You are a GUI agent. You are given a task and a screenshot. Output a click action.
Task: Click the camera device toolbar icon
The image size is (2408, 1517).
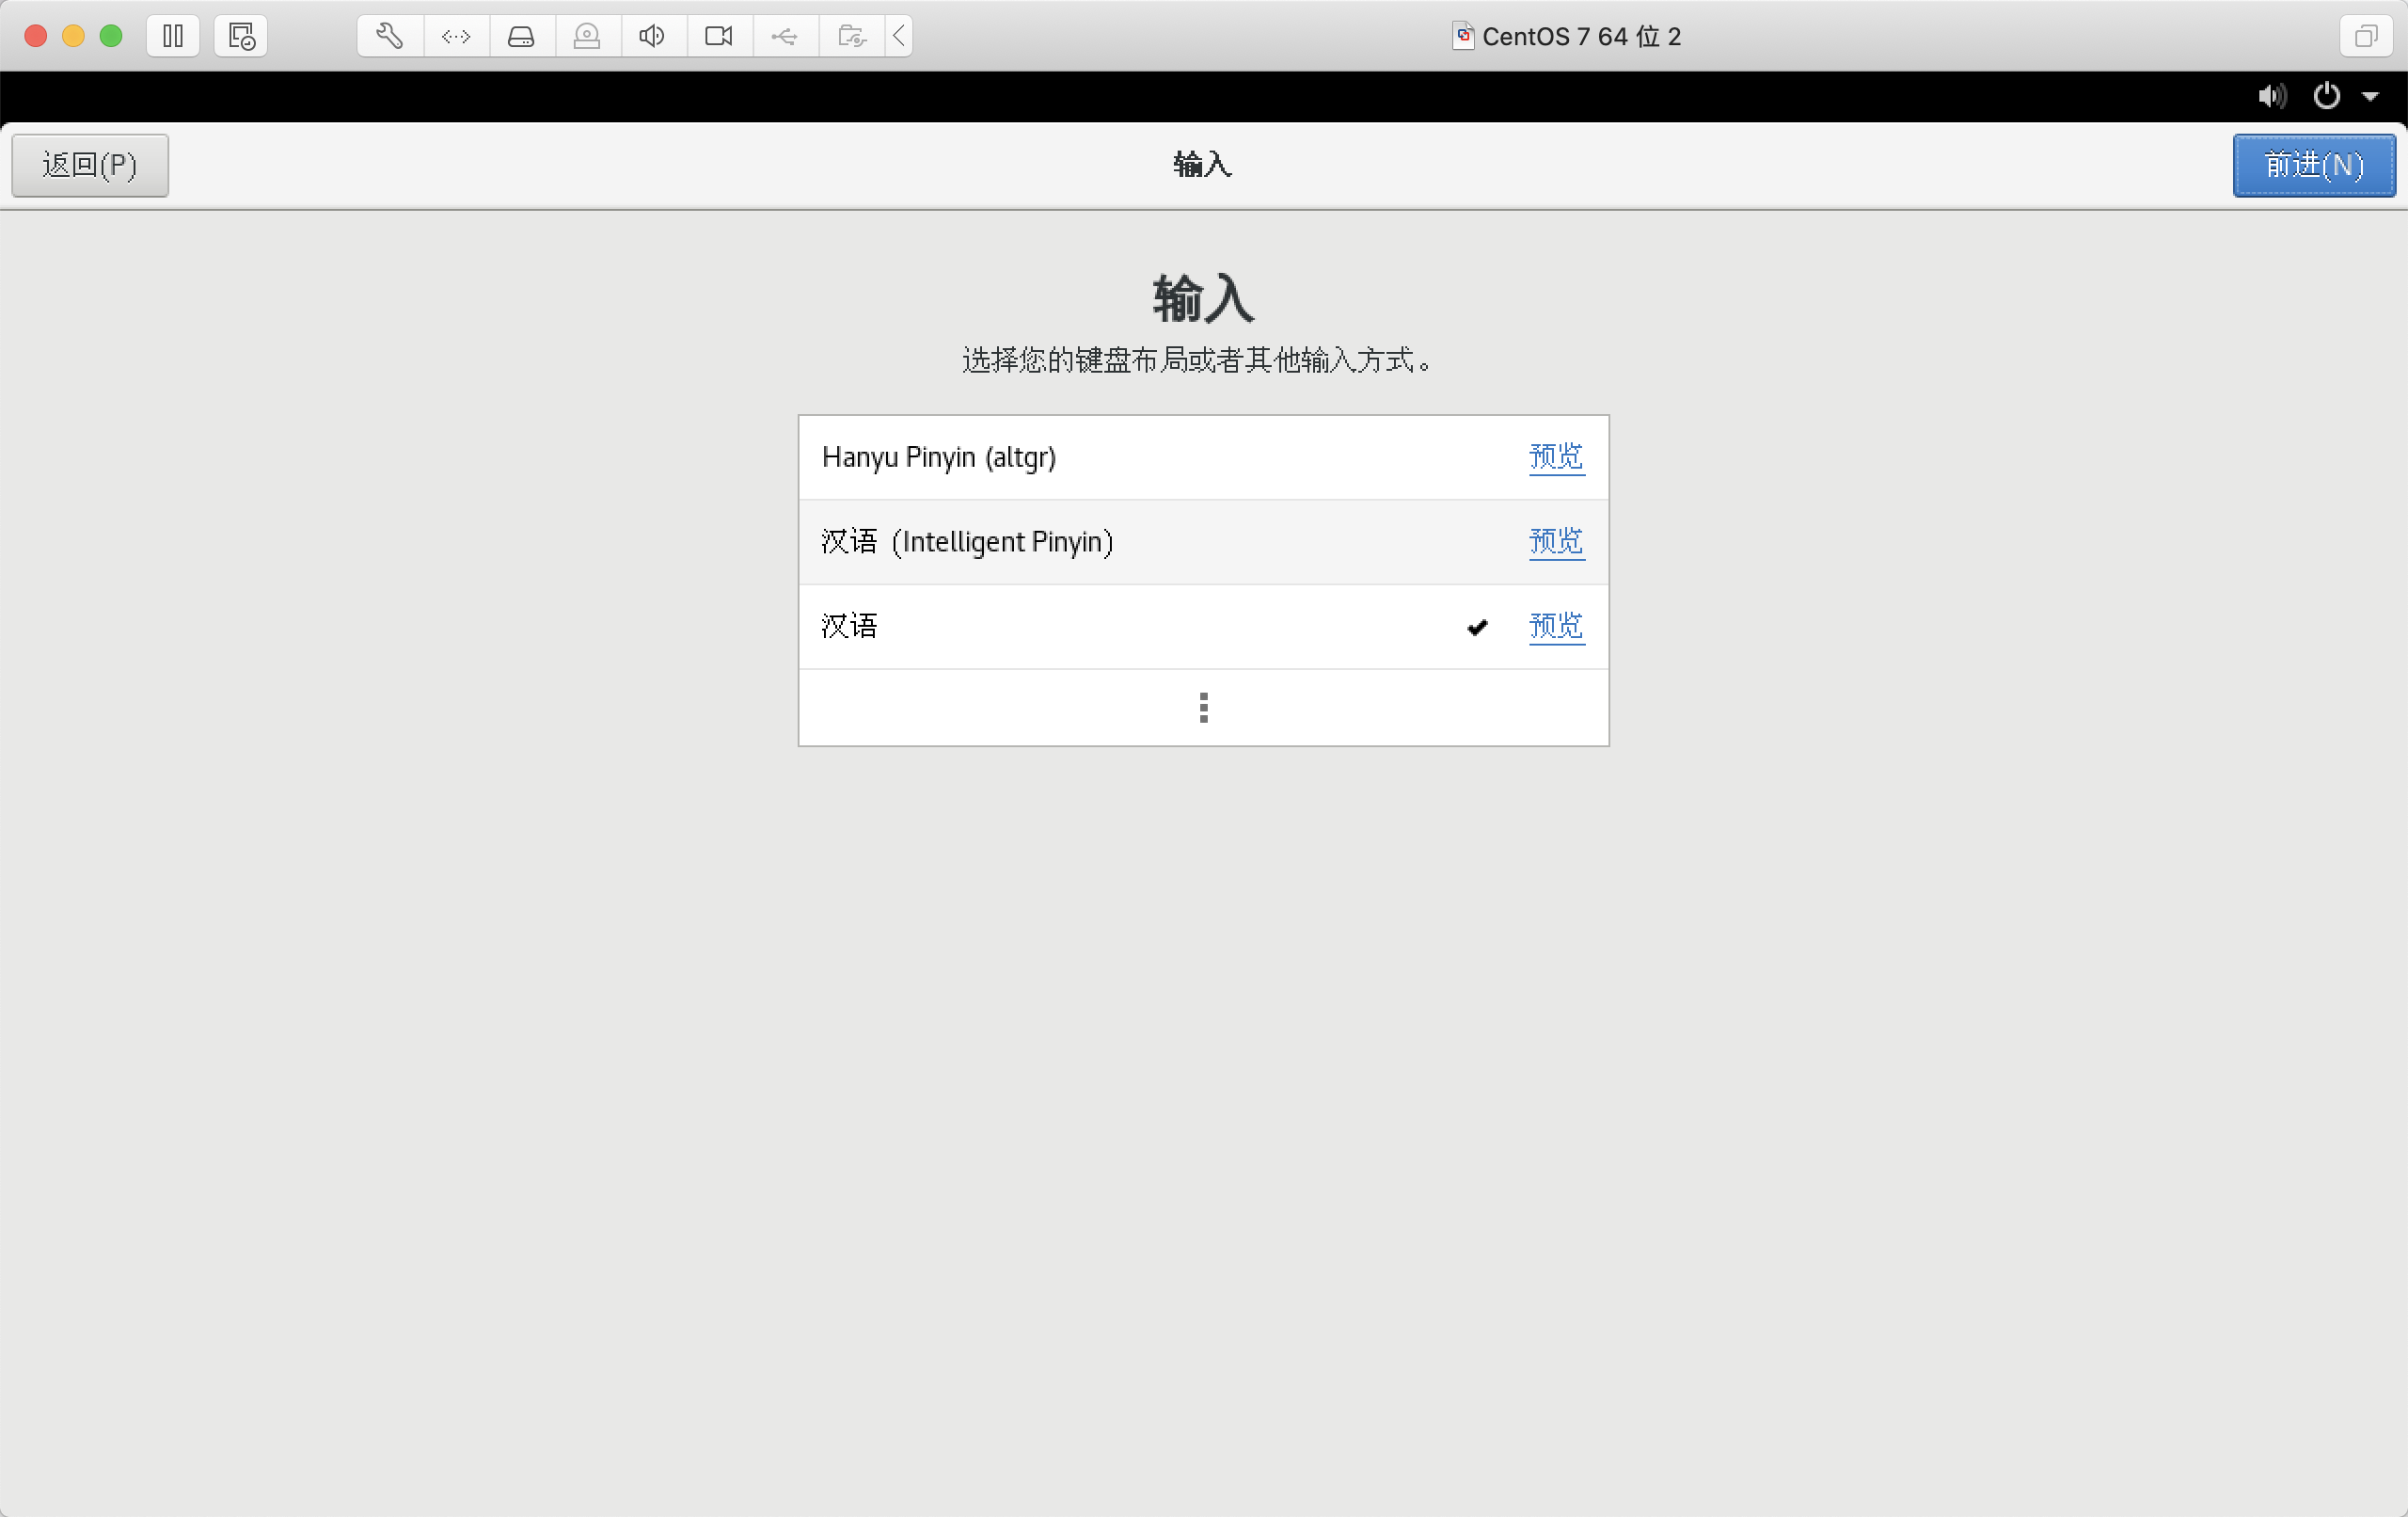718,36
